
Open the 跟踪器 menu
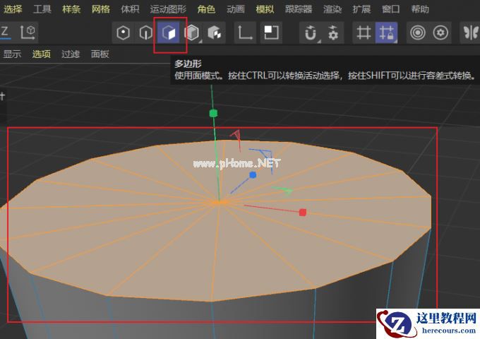click(x=299, y=9)
